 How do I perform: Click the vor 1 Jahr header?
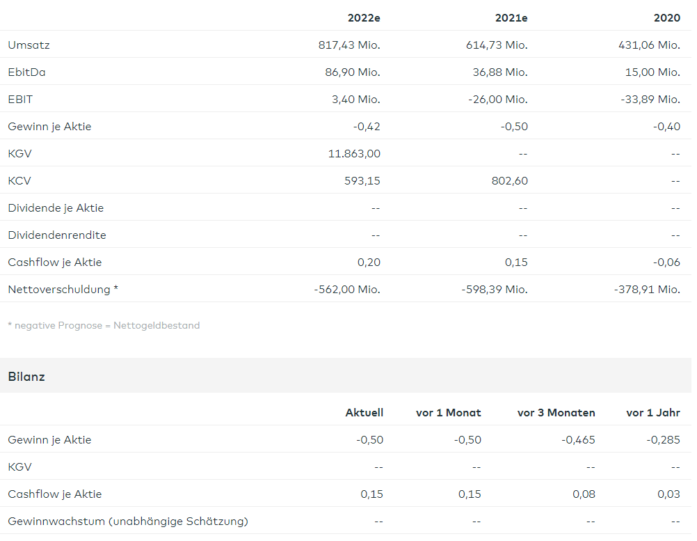pyautogui.click(x=652, y=413)
